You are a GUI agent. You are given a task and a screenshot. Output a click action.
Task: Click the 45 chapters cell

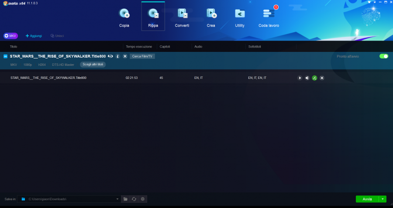click(x=161, y=78)
